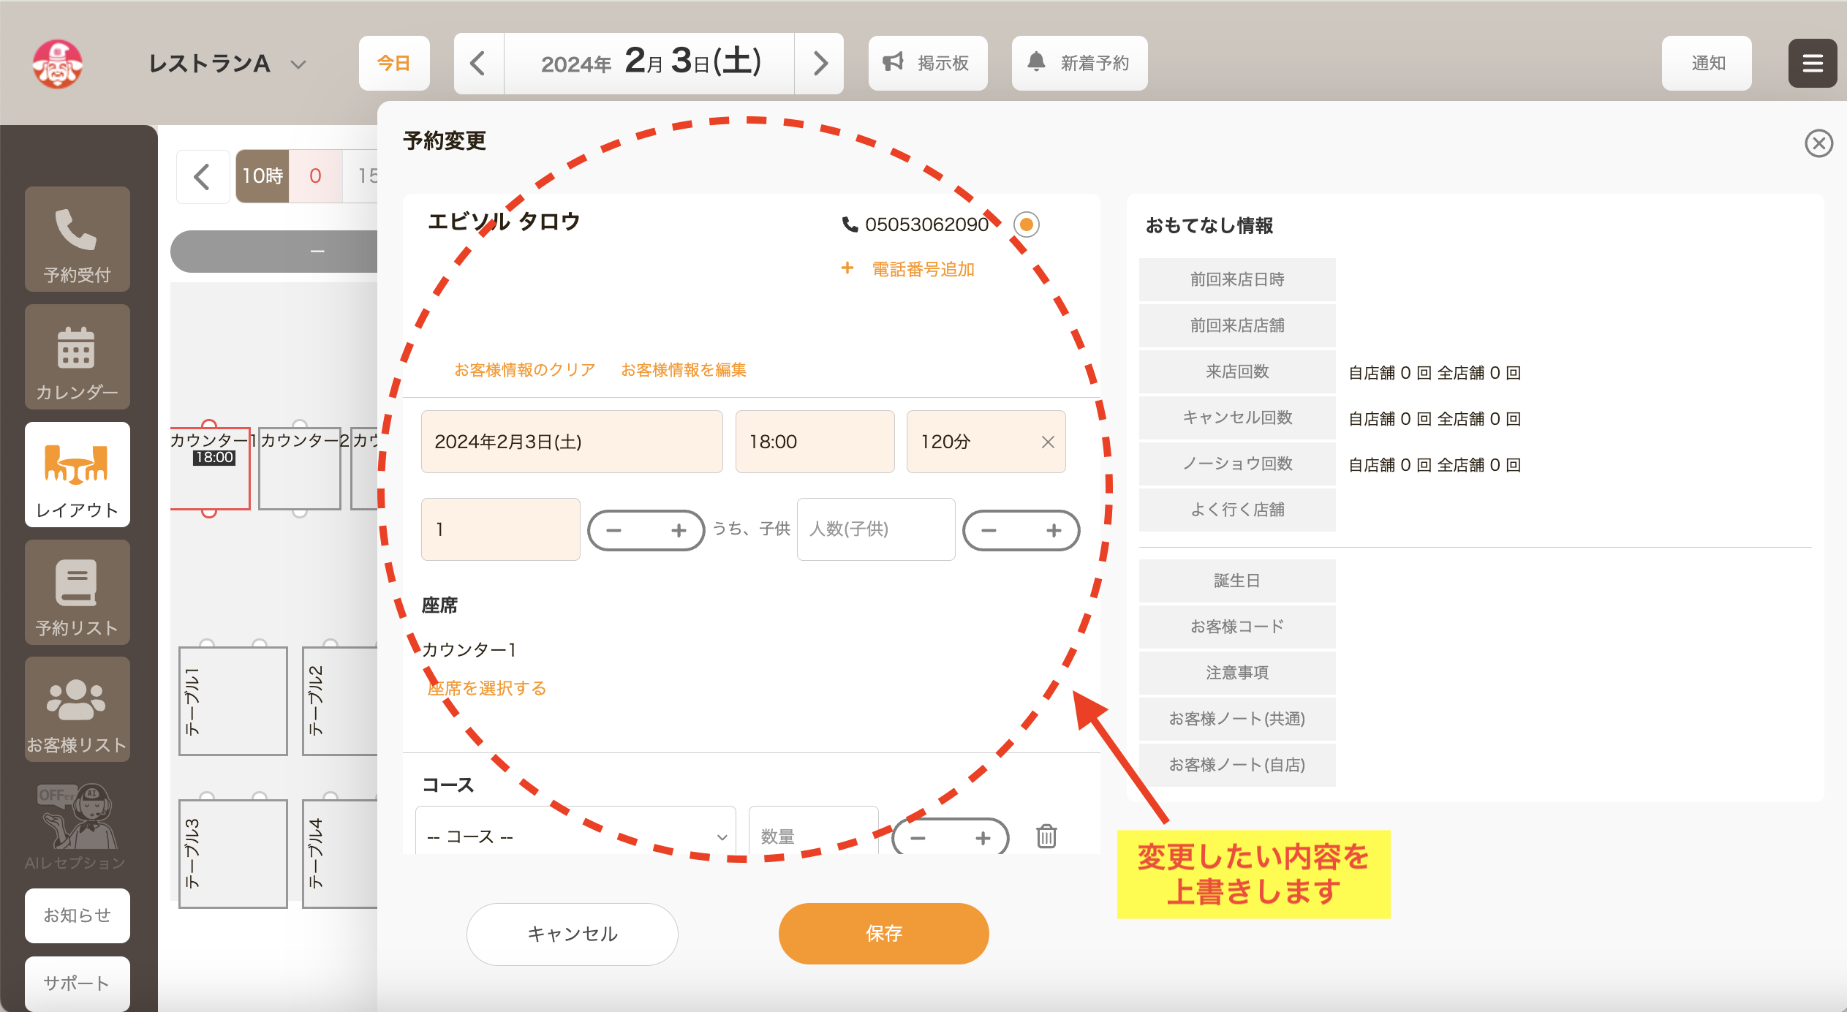Click the 通知 button
This screenshot has width=1847, height=1012.
(x=1707, y=64)
